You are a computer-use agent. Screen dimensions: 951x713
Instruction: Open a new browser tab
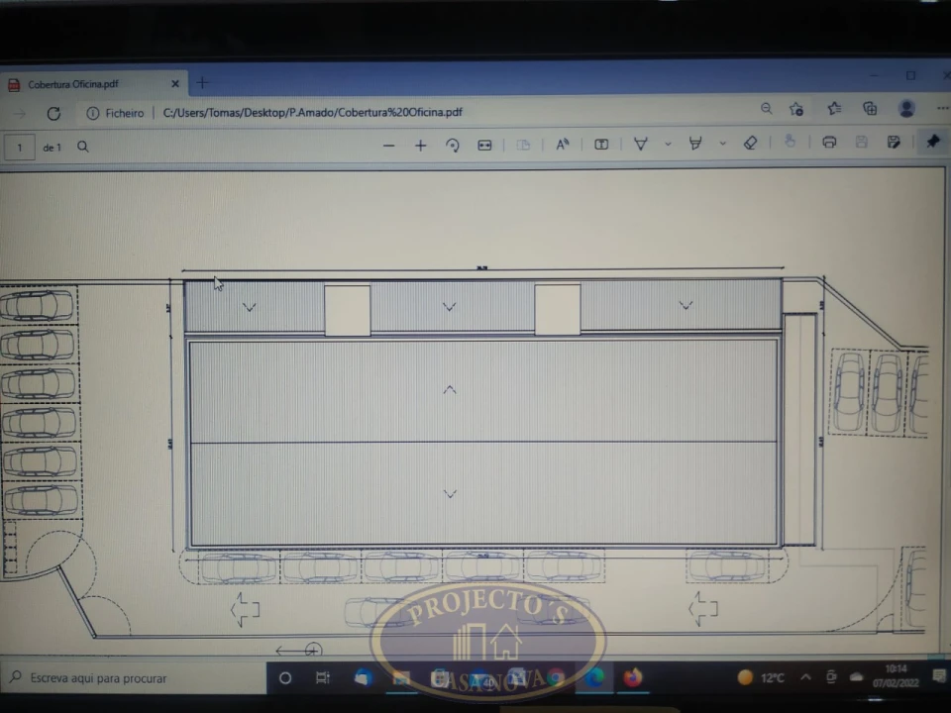click(x=202, y=83)
